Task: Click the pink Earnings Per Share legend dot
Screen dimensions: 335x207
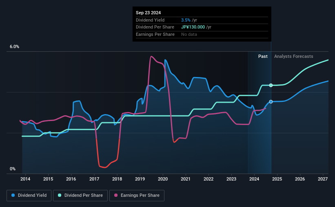Action: [x=116, y=195]
